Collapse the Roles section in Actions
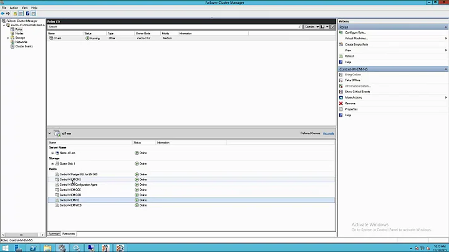Screen dimensions: 449x252 click(446, 27)
